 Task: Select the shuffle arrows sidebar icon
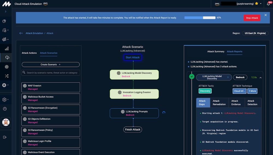[7, 76]
